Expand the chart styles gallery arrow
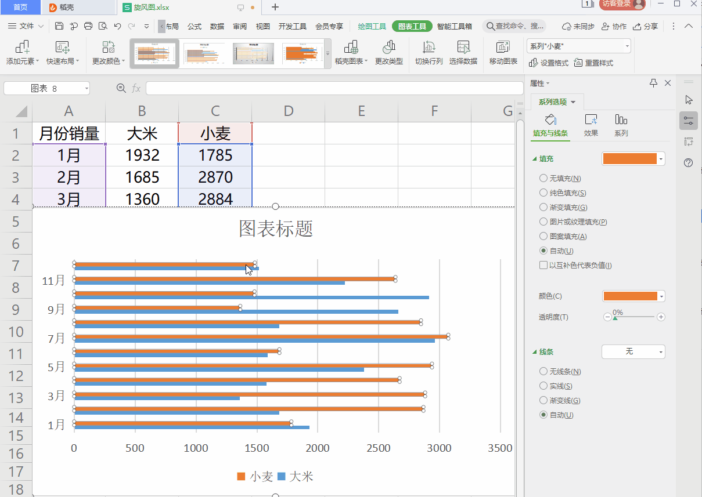This screenshot has height=497, width=702. coord(327,53)
